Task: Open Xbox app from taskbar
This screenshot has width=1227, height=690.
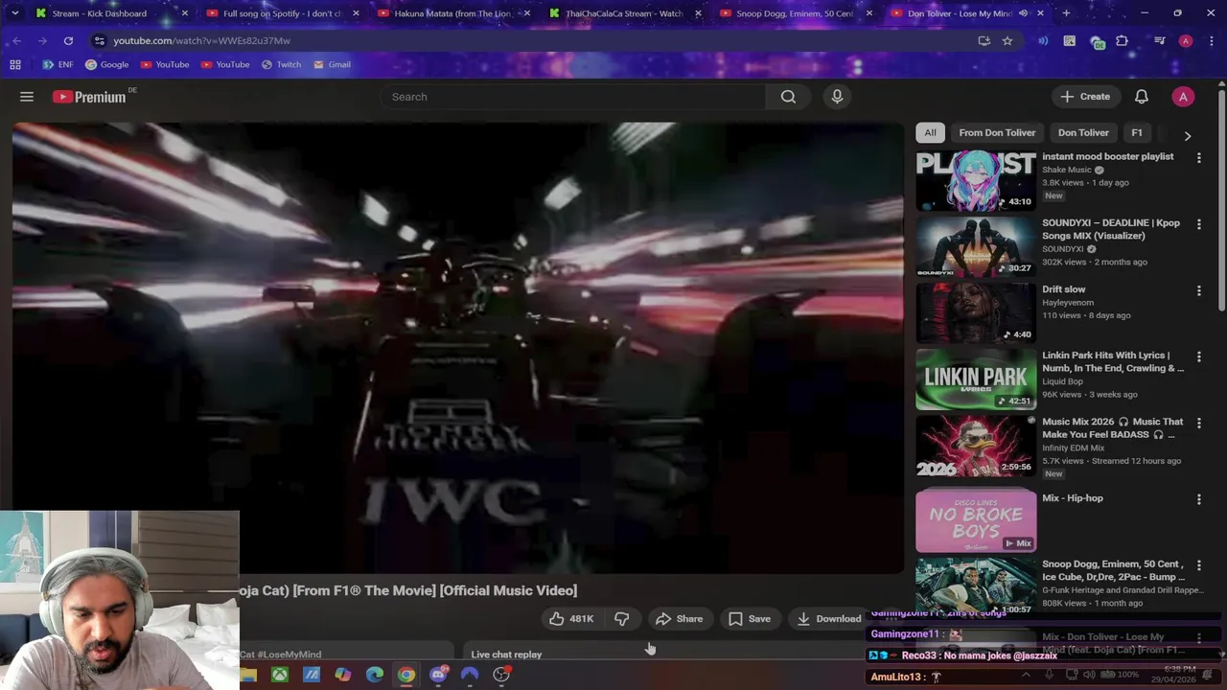Action: click(280, 675)
